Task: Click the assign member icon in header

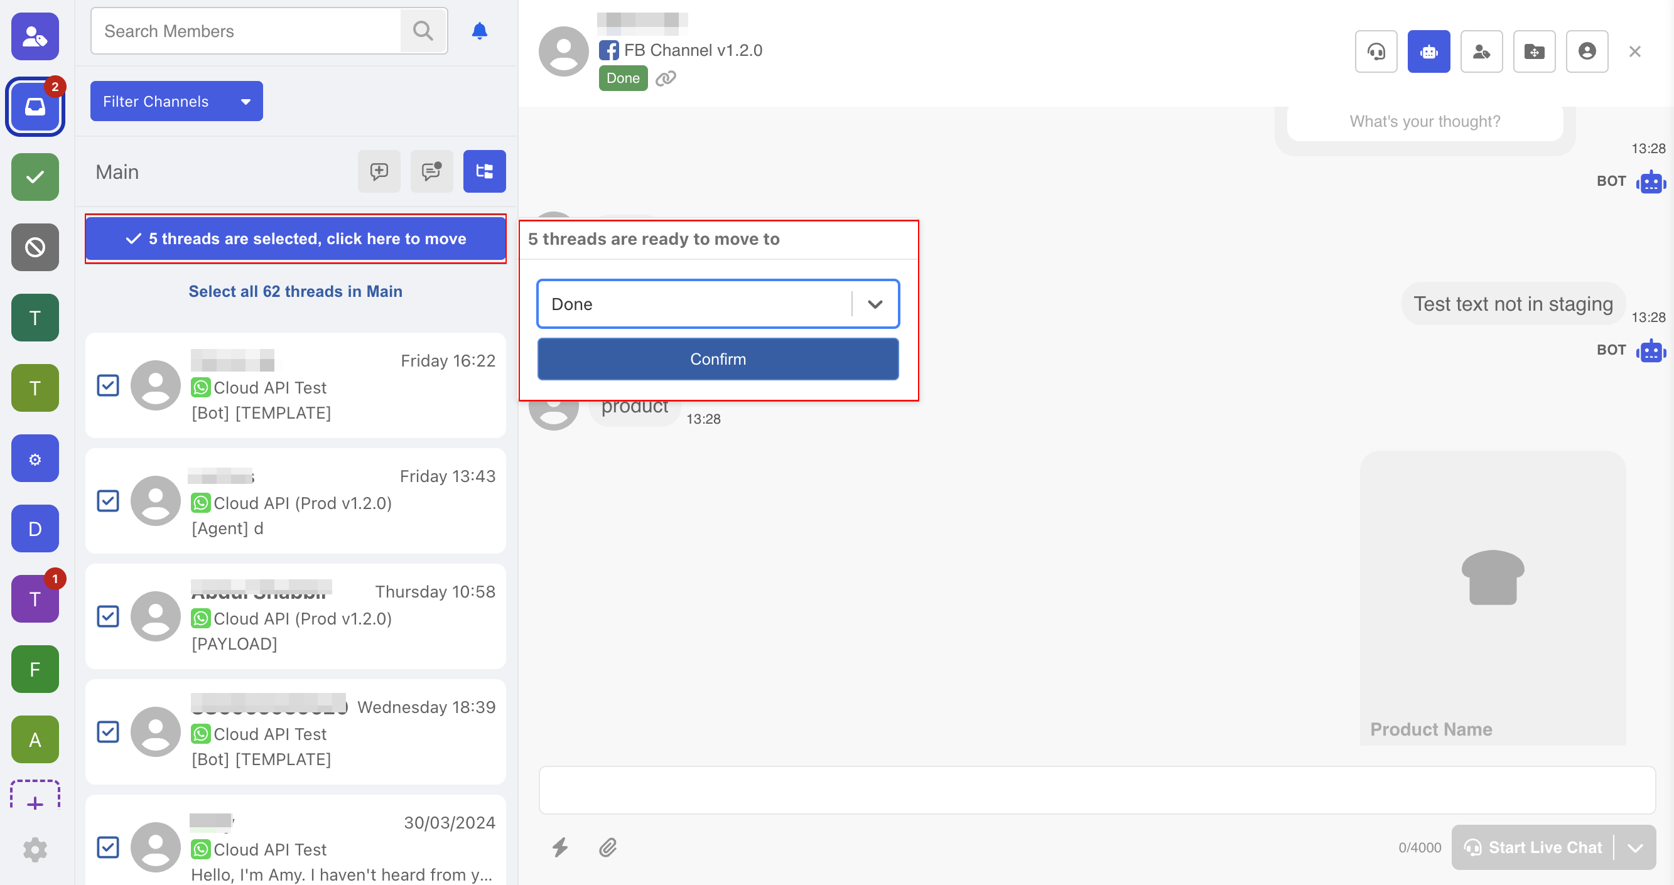Action: [x=1481, y=51]
